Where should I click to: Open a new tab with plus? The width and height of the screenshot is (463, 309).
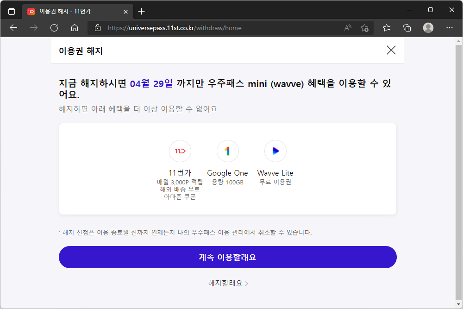[x=141, y=12]
